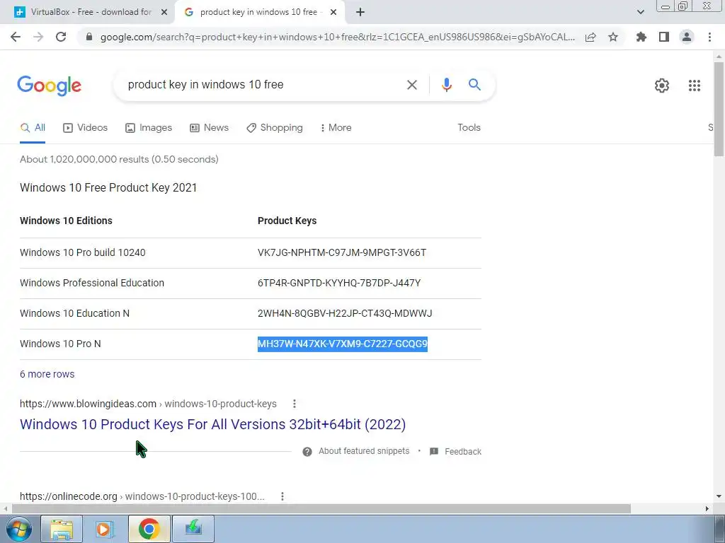The image size is (725, 543).
Task: Open a new browser tab
Action: (360, 13)
